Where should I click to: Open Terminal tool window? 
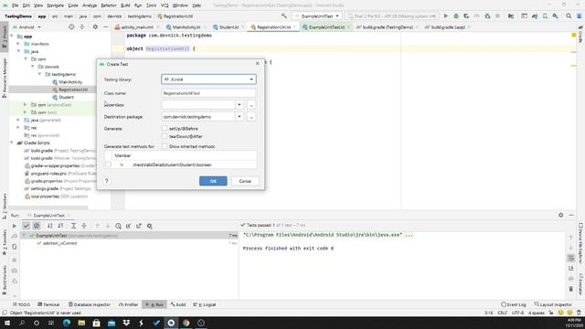point(48,304)
